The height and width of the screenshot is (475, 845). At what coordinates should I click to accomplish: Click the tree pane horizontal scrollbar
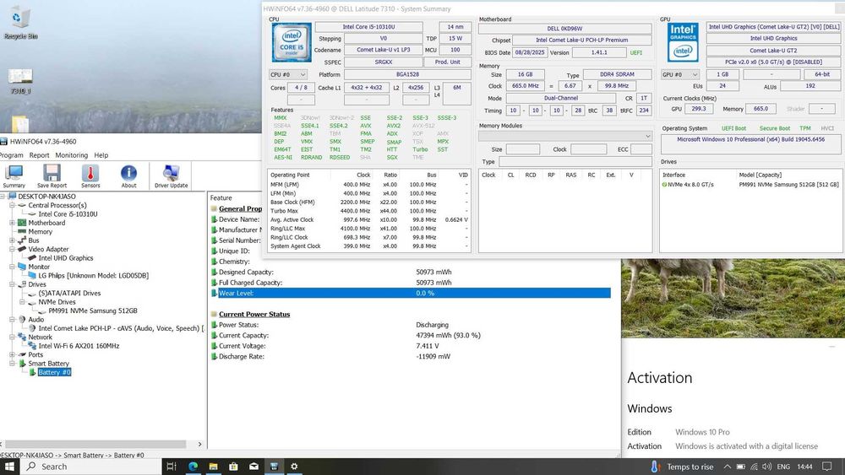point(96,445)
